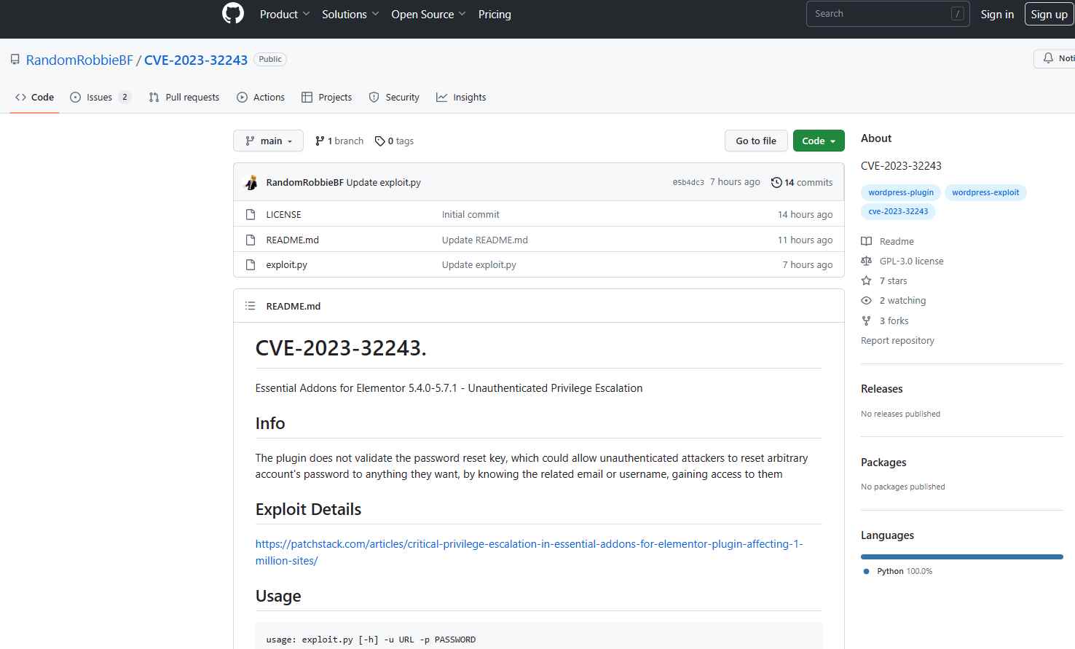Switch to the Actions tab
Viewport: 1075px width, 649px height.
pos(261,97)
